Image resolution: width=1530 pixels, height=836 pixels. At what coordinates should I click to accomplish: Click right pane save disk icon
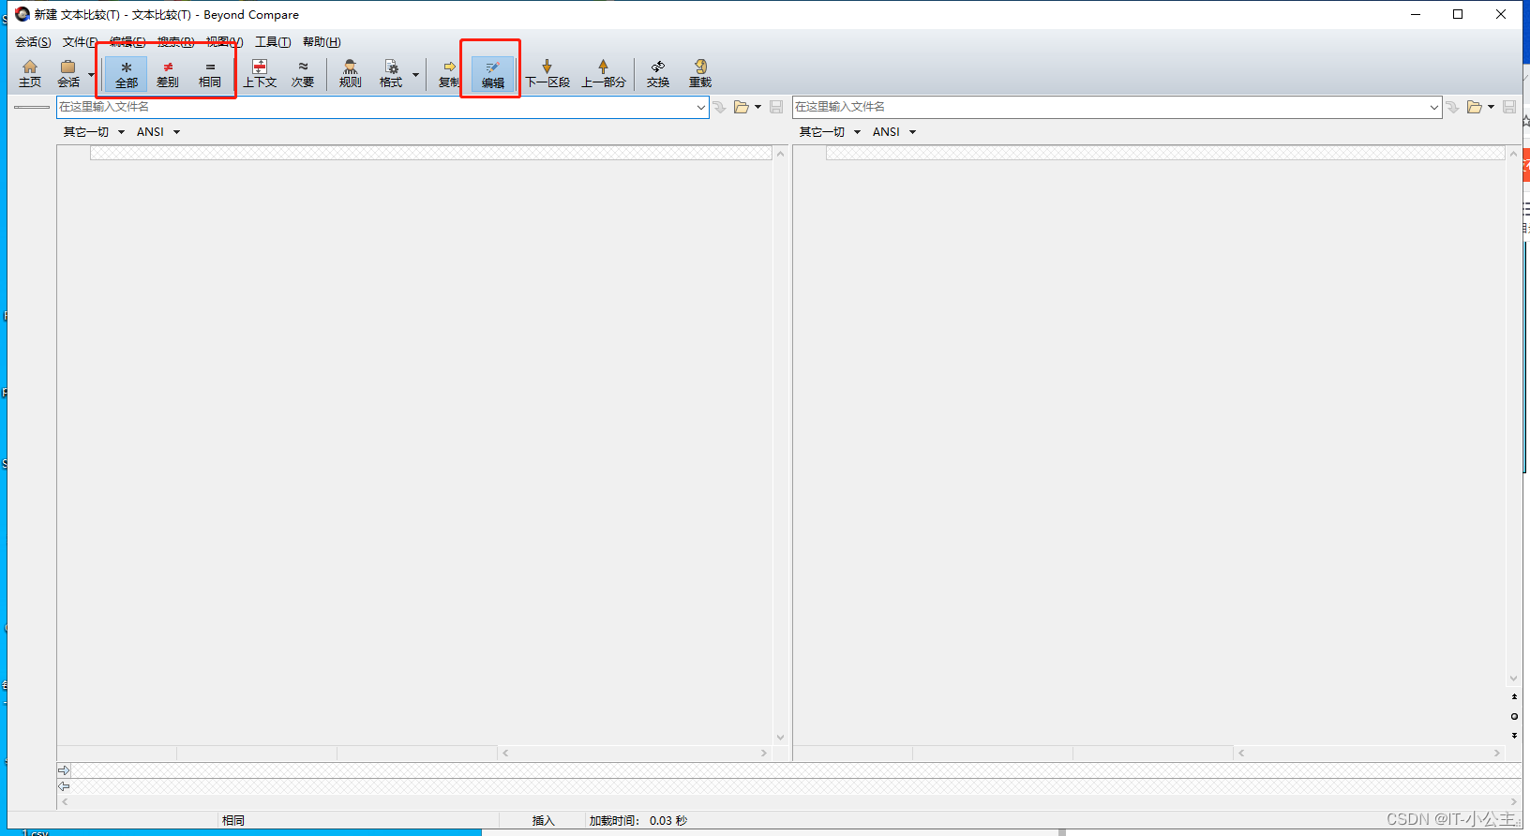[x=1509, y=107]
